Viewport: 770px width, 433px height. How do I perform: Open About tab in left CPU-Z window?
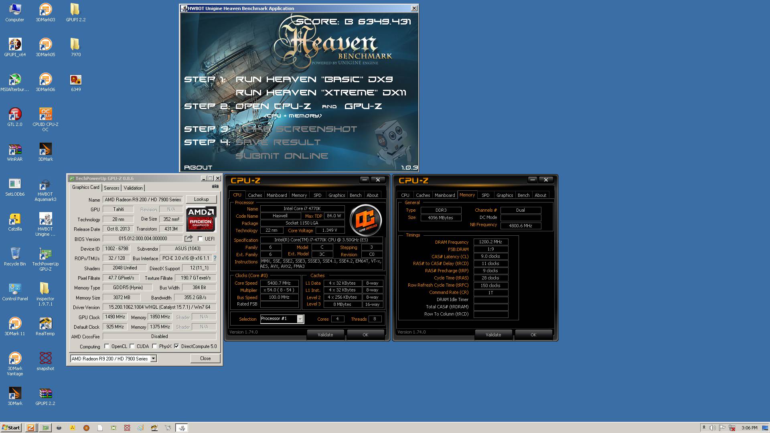(373, 195)
